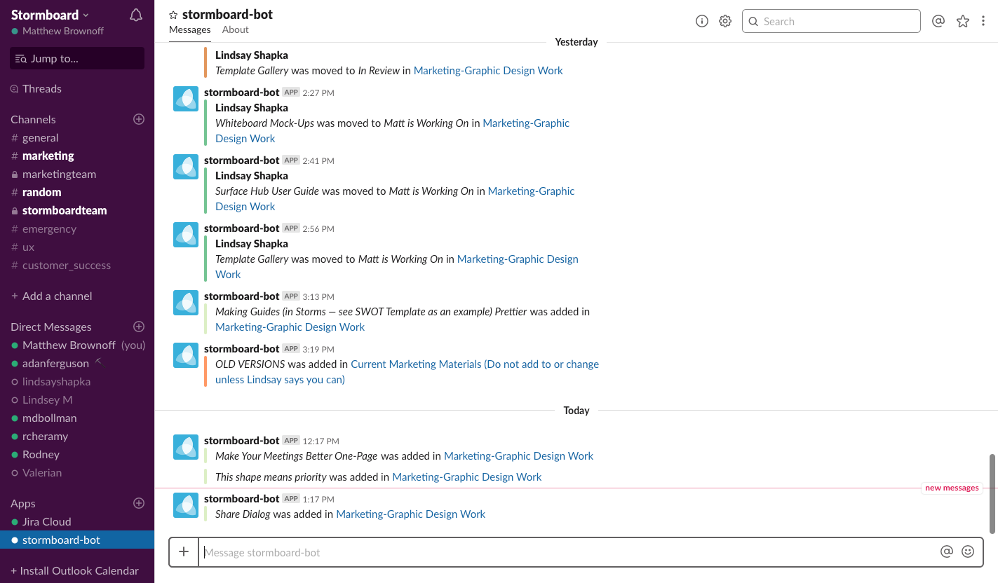998x583 pixels.
Task: Click stormboard-bot avatar on 3:19 PM message
Action: 186,355
